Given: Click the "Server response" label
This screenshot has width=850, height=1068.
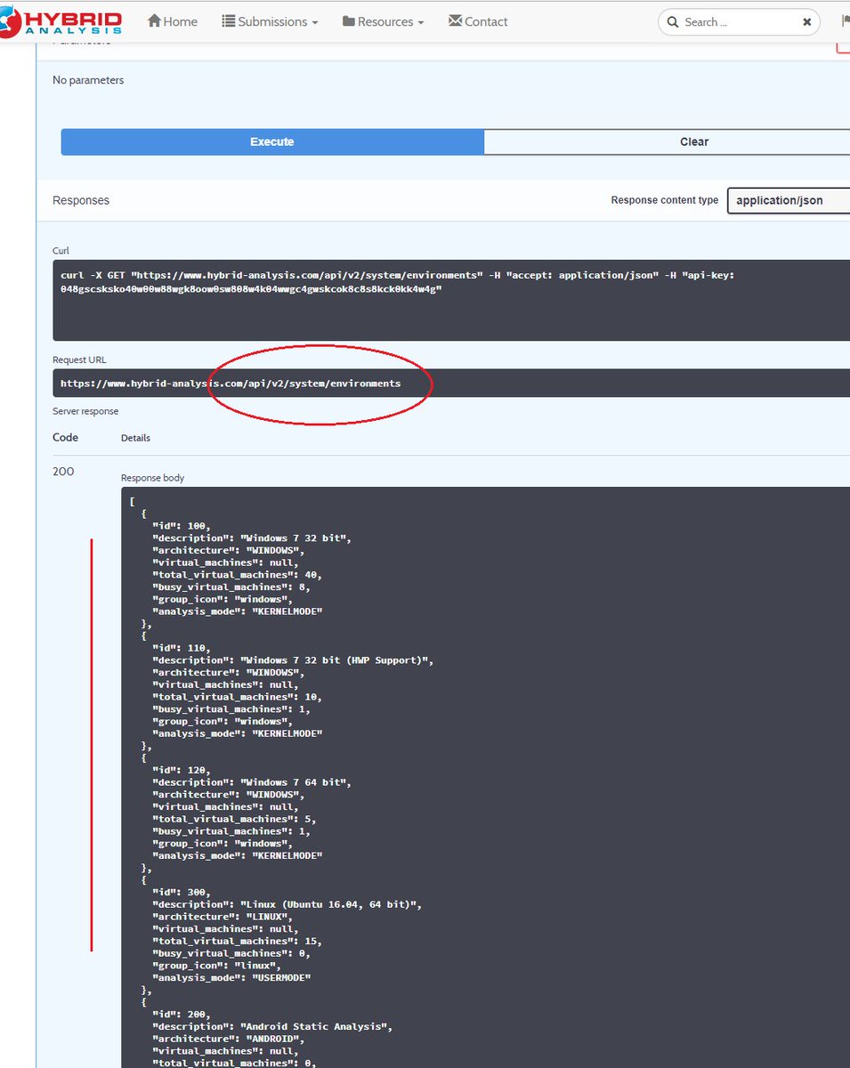Looking at the screenshot, I should (x=85, y=411).
